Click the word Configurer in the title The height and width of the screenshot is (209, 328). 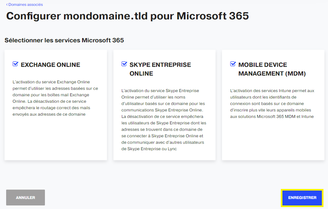34,16
